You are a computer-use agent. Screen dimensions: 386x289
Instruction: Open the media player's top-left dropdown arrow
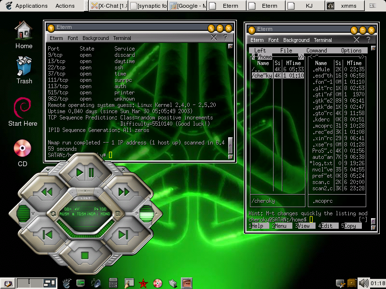tap(48, 170)
